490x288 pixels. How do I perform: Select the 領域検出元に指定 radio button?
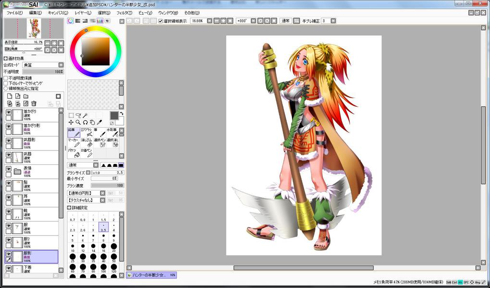point(6,89)
